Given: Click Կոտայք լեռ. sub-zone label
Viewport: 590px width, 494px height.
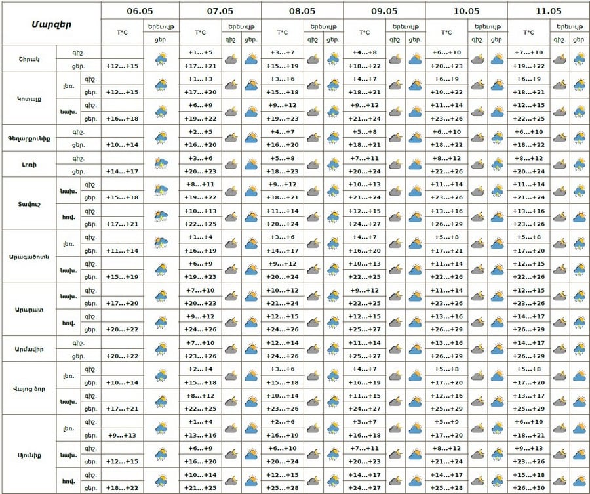Looking at the screenshot, I should point(68,86).
